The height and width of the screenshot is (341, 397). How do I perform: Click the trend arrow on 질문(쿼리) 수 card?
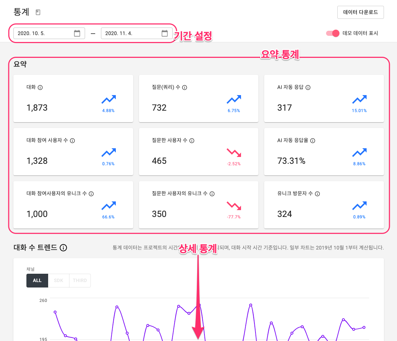coord(234,99)
